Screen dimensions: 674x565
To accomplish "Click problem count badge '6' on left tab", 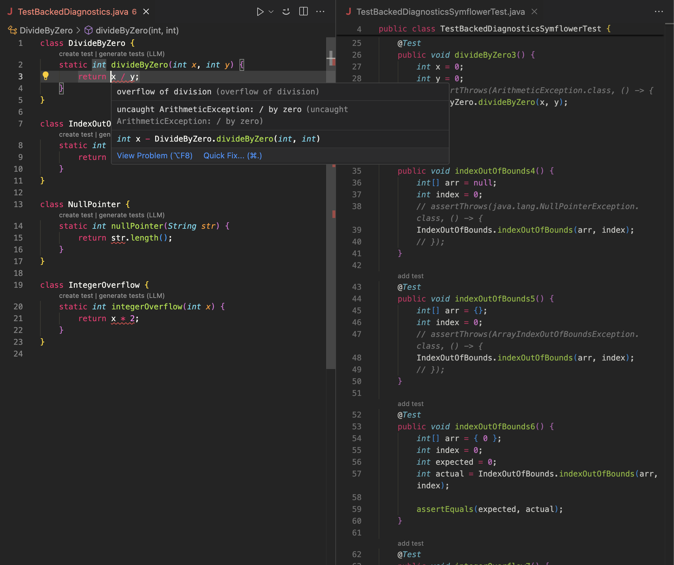I will point(134,12).
